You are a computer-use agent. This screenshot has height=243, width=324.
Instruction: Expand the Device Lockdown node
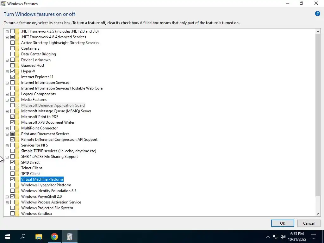tap(7, 60)
